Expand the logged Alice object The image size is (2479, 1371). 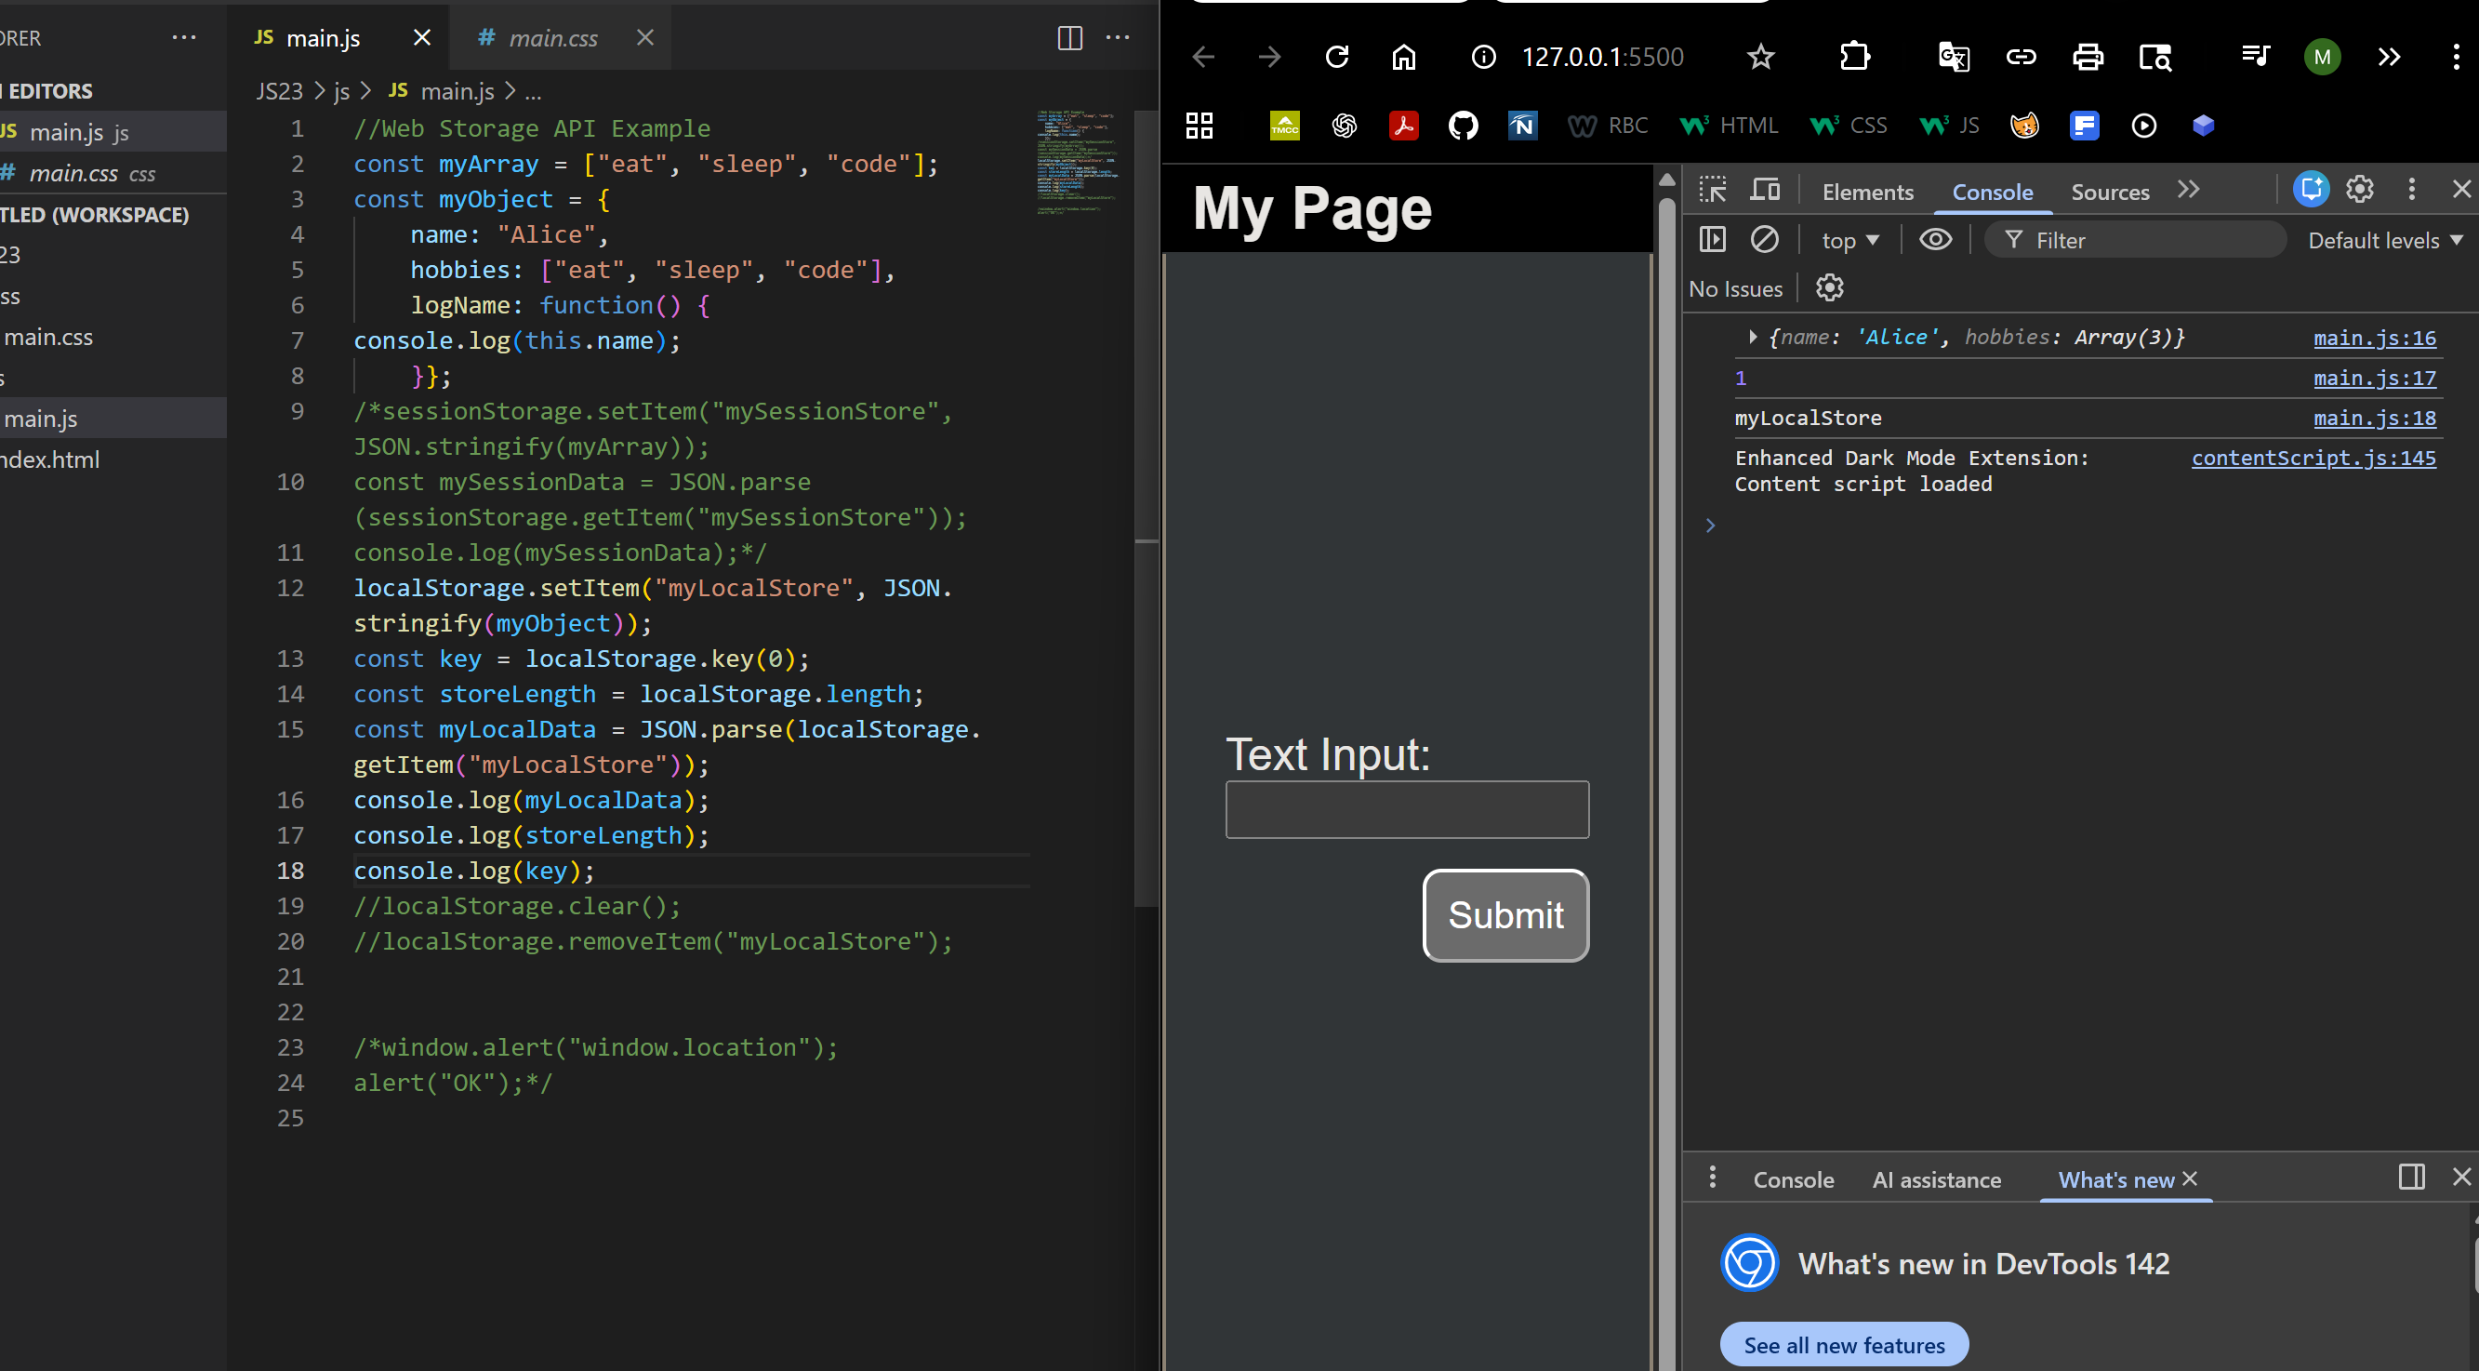[1754, 337]
